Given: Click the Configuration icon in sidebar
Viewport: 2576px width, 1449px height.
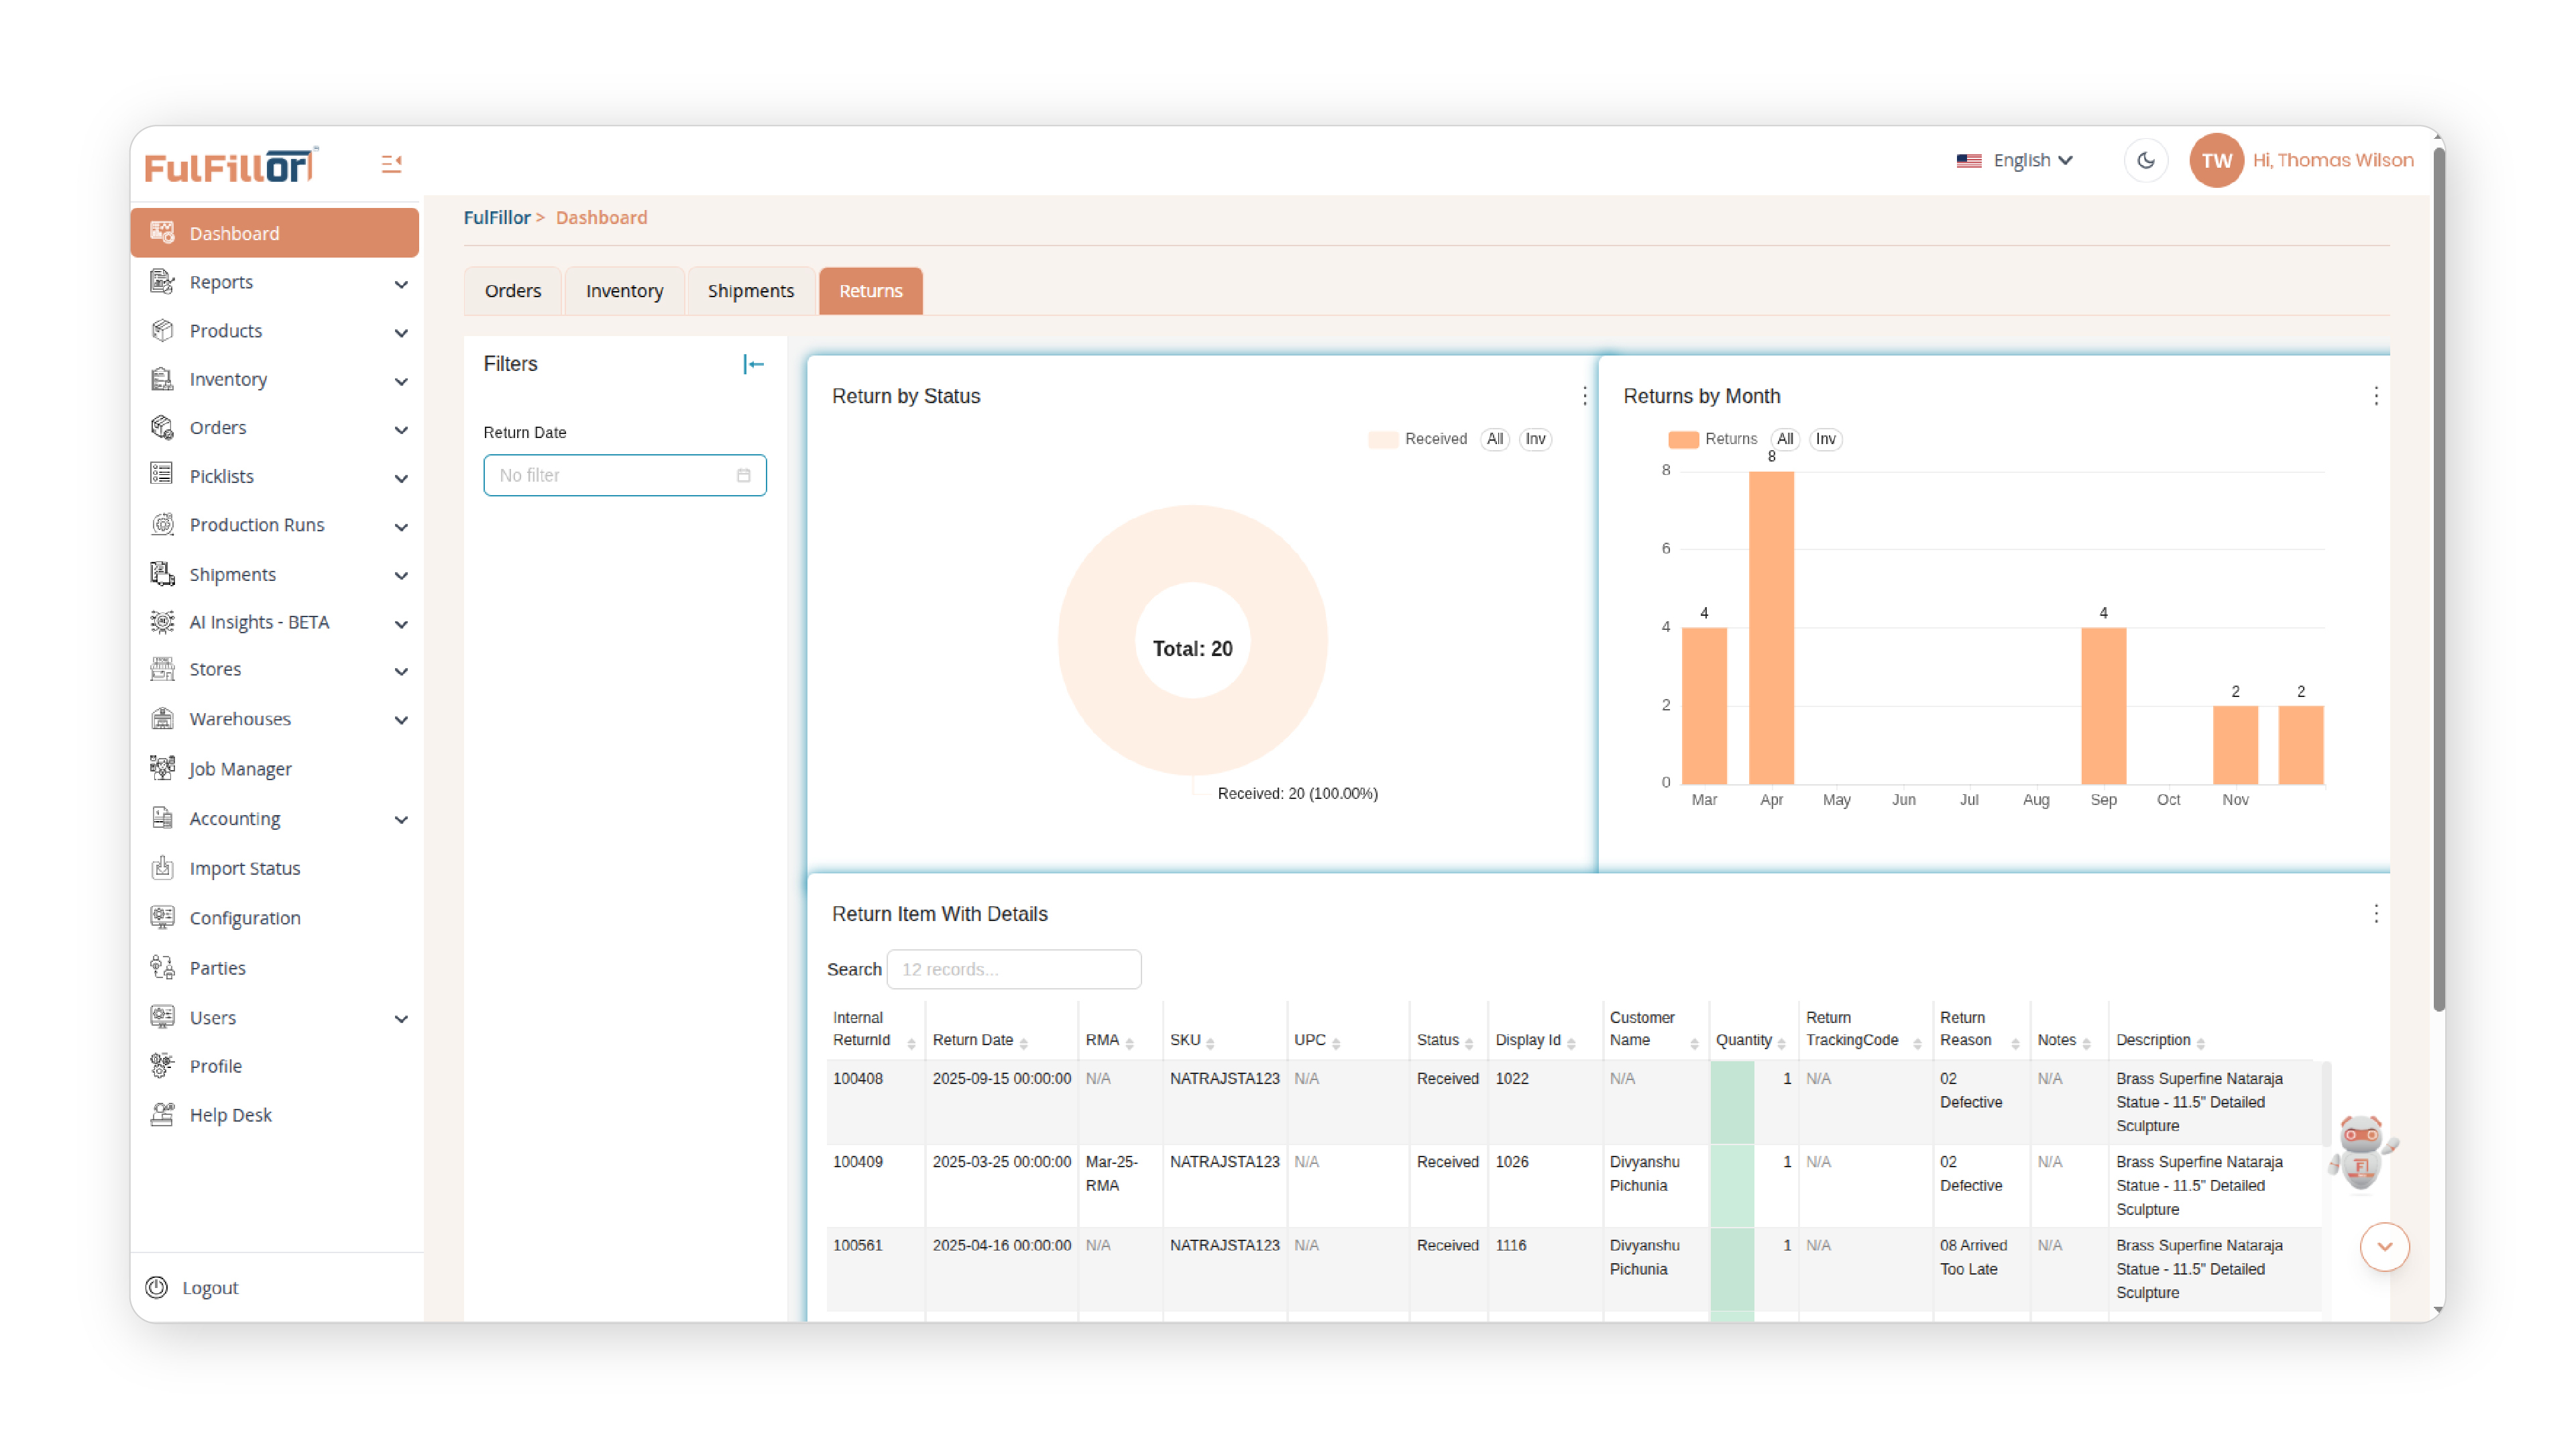Looking at the screenshot, I should pos(163,917).
